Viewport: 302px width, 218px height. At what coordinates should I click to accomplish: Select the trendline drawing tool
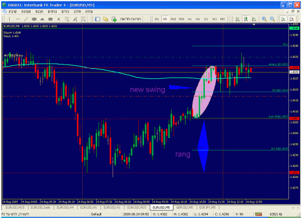pyautogui.click(x=26, y=19)
